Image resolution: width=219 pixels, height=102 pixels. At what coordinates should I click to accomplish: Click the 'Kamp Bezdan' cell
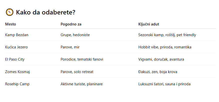pos(17,35)
